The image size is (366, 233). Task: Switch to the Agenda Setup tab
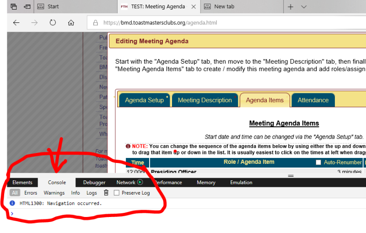point(144,100)
